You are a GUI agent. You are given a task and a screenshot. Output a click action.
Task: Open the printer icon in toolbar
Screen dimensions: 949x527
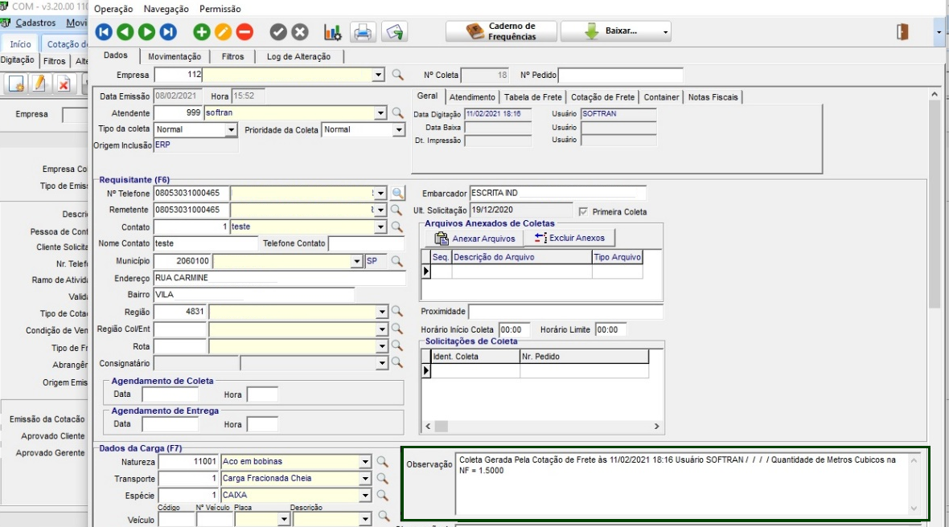point(363,32)
